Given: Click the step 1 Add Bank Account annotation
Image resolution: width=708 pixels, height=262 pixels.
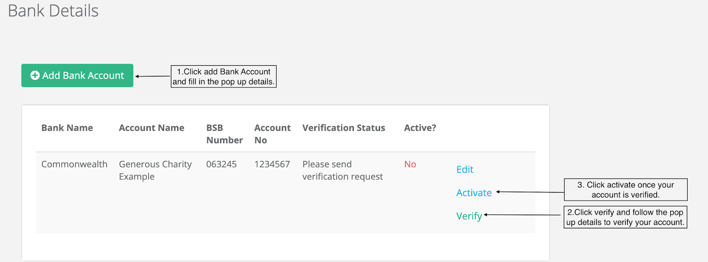Looking at the screenshot, I should [x=223, y=76].
